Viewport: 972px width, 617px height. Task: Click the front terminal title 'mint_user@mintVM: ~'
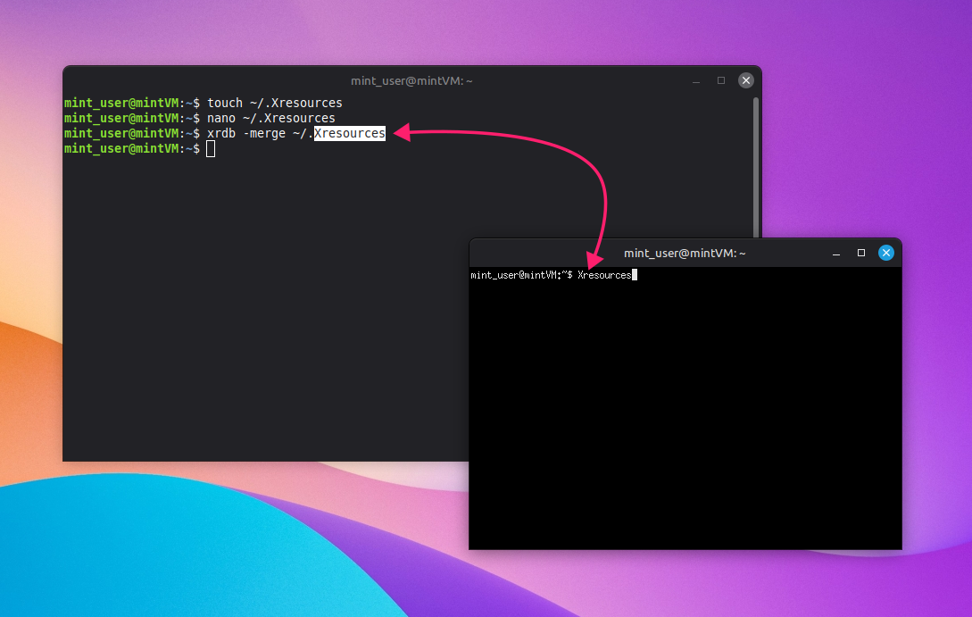tap(685, 253)
